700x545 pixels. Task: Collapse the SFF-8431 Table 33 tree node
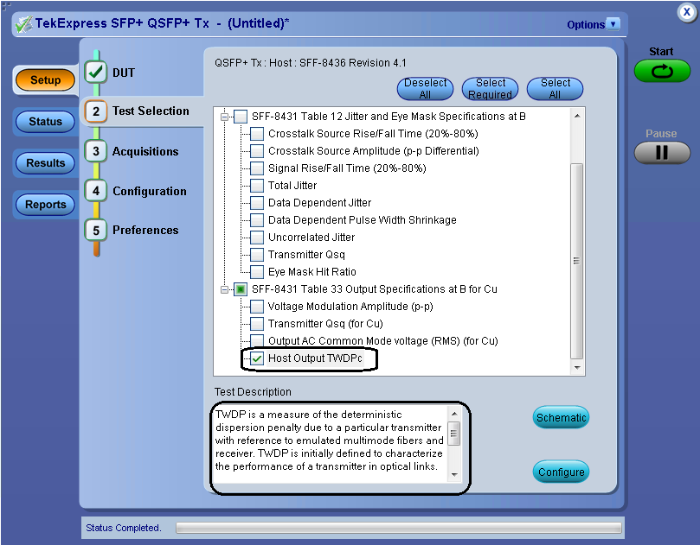click(226, 289)
